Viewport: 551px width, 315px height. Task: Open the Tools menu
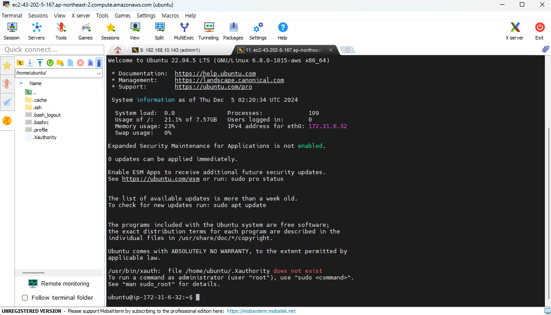point(102,15)
